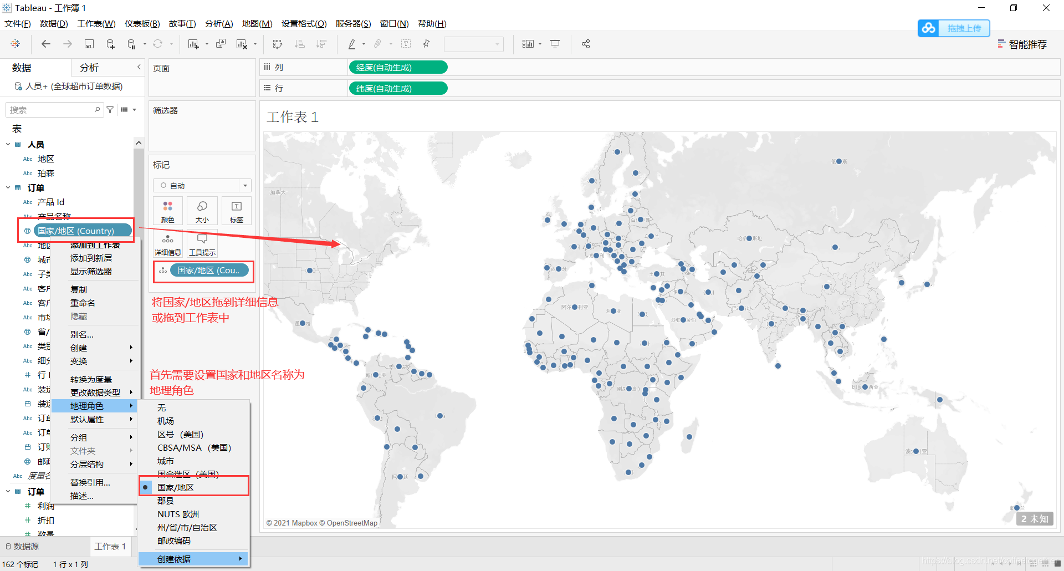Sort descending toolbar icon
1064x571 pixels.
(321, 44)
